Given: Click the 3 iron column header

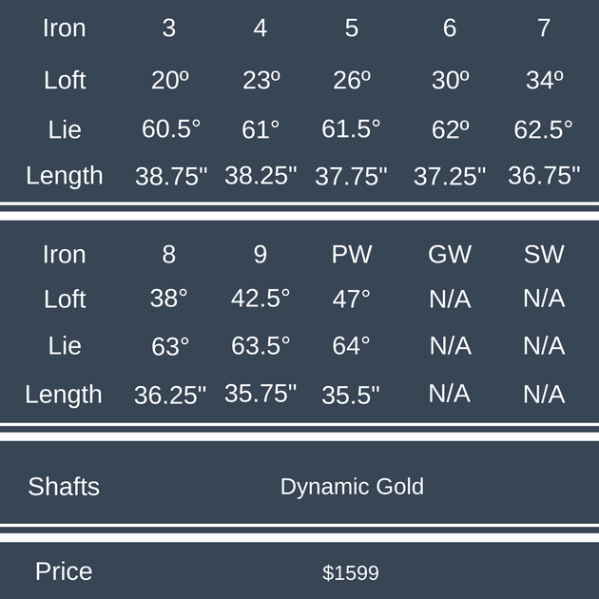Looking at the screenshot, I should click(x=168, y=29).
